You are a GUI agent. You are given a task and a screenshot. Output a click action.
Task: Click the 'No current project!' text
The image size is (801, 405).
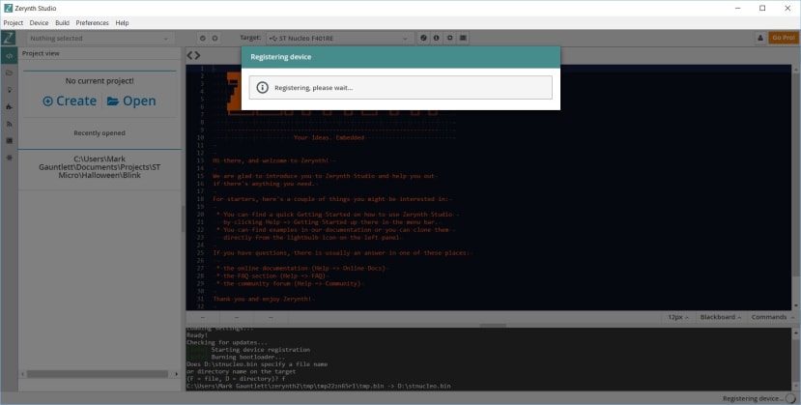click(x=100, y=80)
